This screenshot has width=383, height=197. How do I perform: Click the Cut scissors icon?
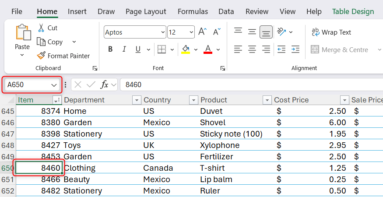(41, 28)
